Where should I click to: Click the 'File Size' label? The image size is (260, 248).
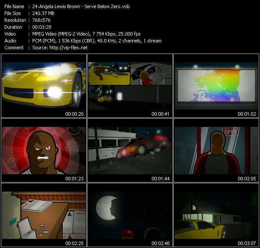click(12, 13)
